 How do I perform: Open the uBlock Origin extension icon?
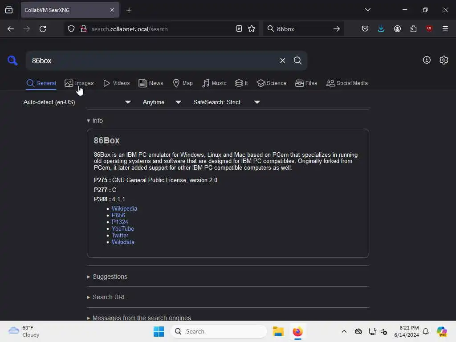429,28
